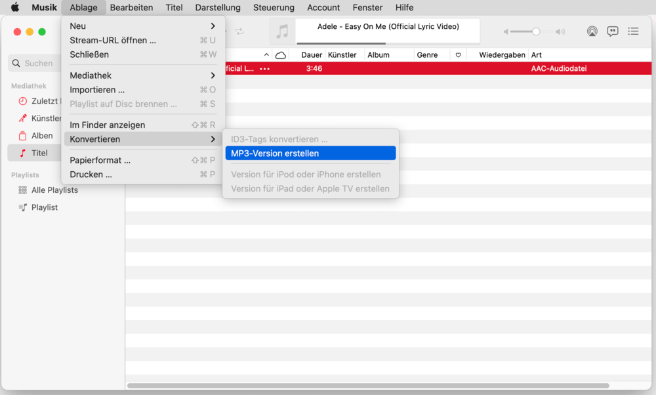The image size is (656, 395).
Task: Click the high-volume speaker icon
Action: click(x=560, y=31)
